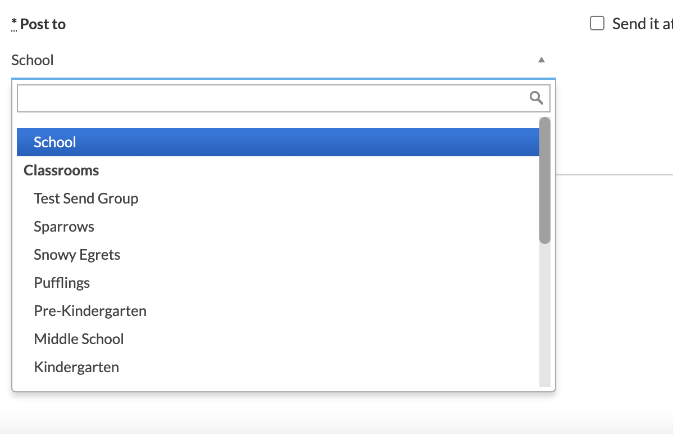The width and height of the screenshot is (673, 434).
Task: Click the Classrooms group heading
Action: click(x=61, y=170)
